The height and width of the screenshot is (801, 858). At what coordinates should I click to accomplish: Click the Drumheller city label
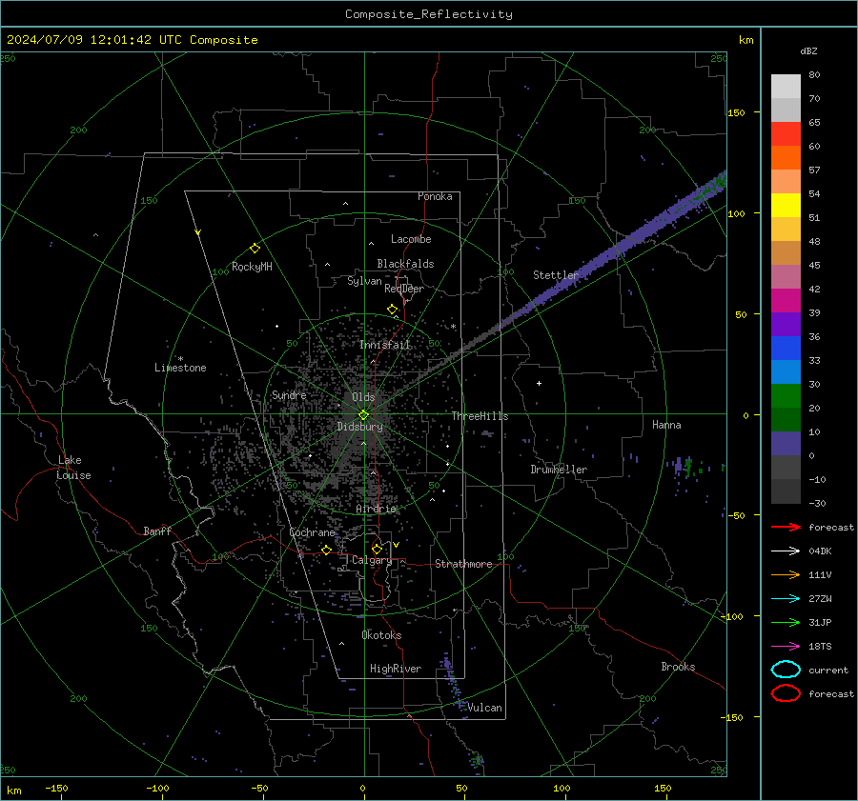[559, 470]
